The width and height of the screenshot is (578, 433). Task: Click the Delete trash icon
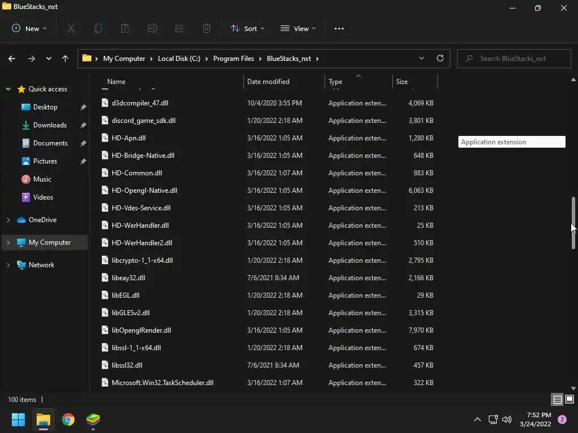click(207, 28)
